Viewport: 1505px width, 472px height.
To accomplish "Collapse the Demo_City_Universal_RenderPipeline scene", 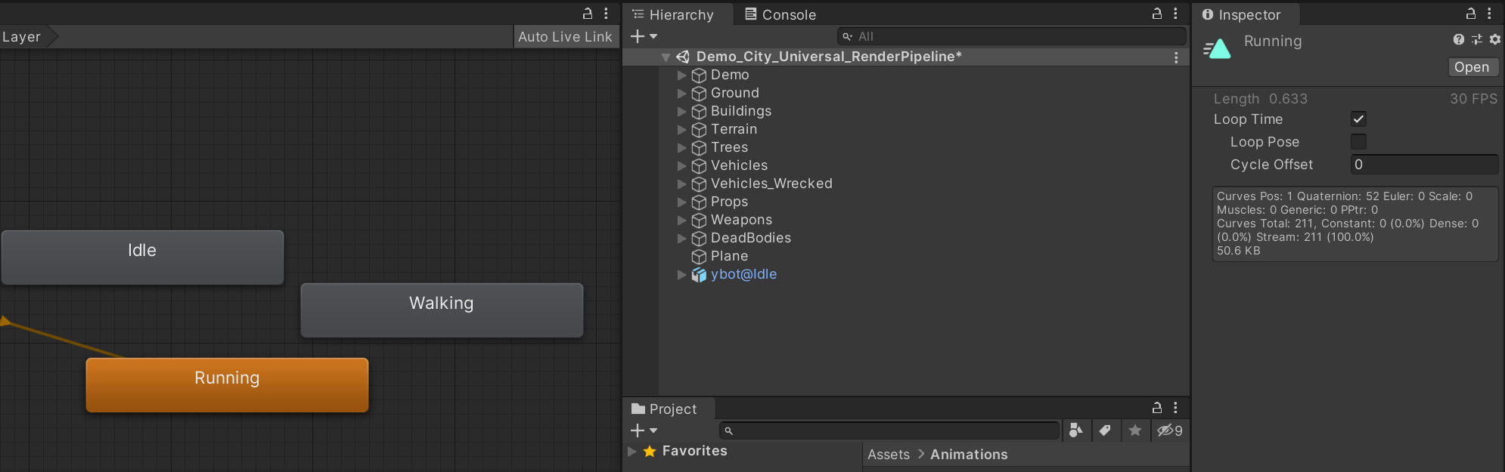I will 666,57.
